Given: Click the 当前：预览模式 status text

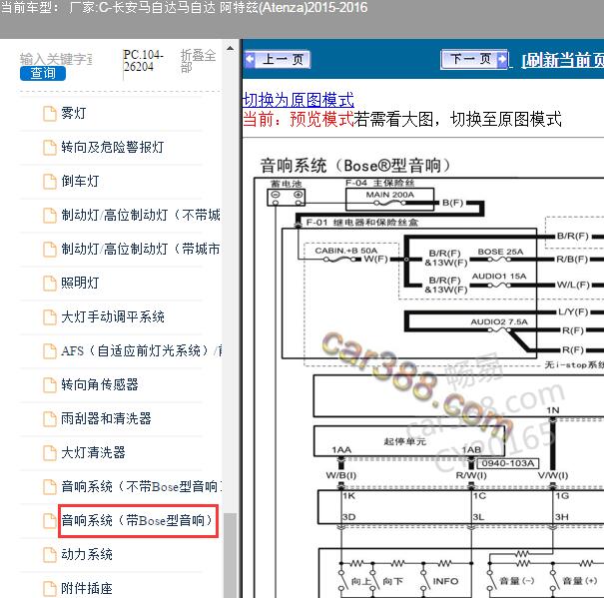Looking at the screenshot, I should click(x=299, y=119).
